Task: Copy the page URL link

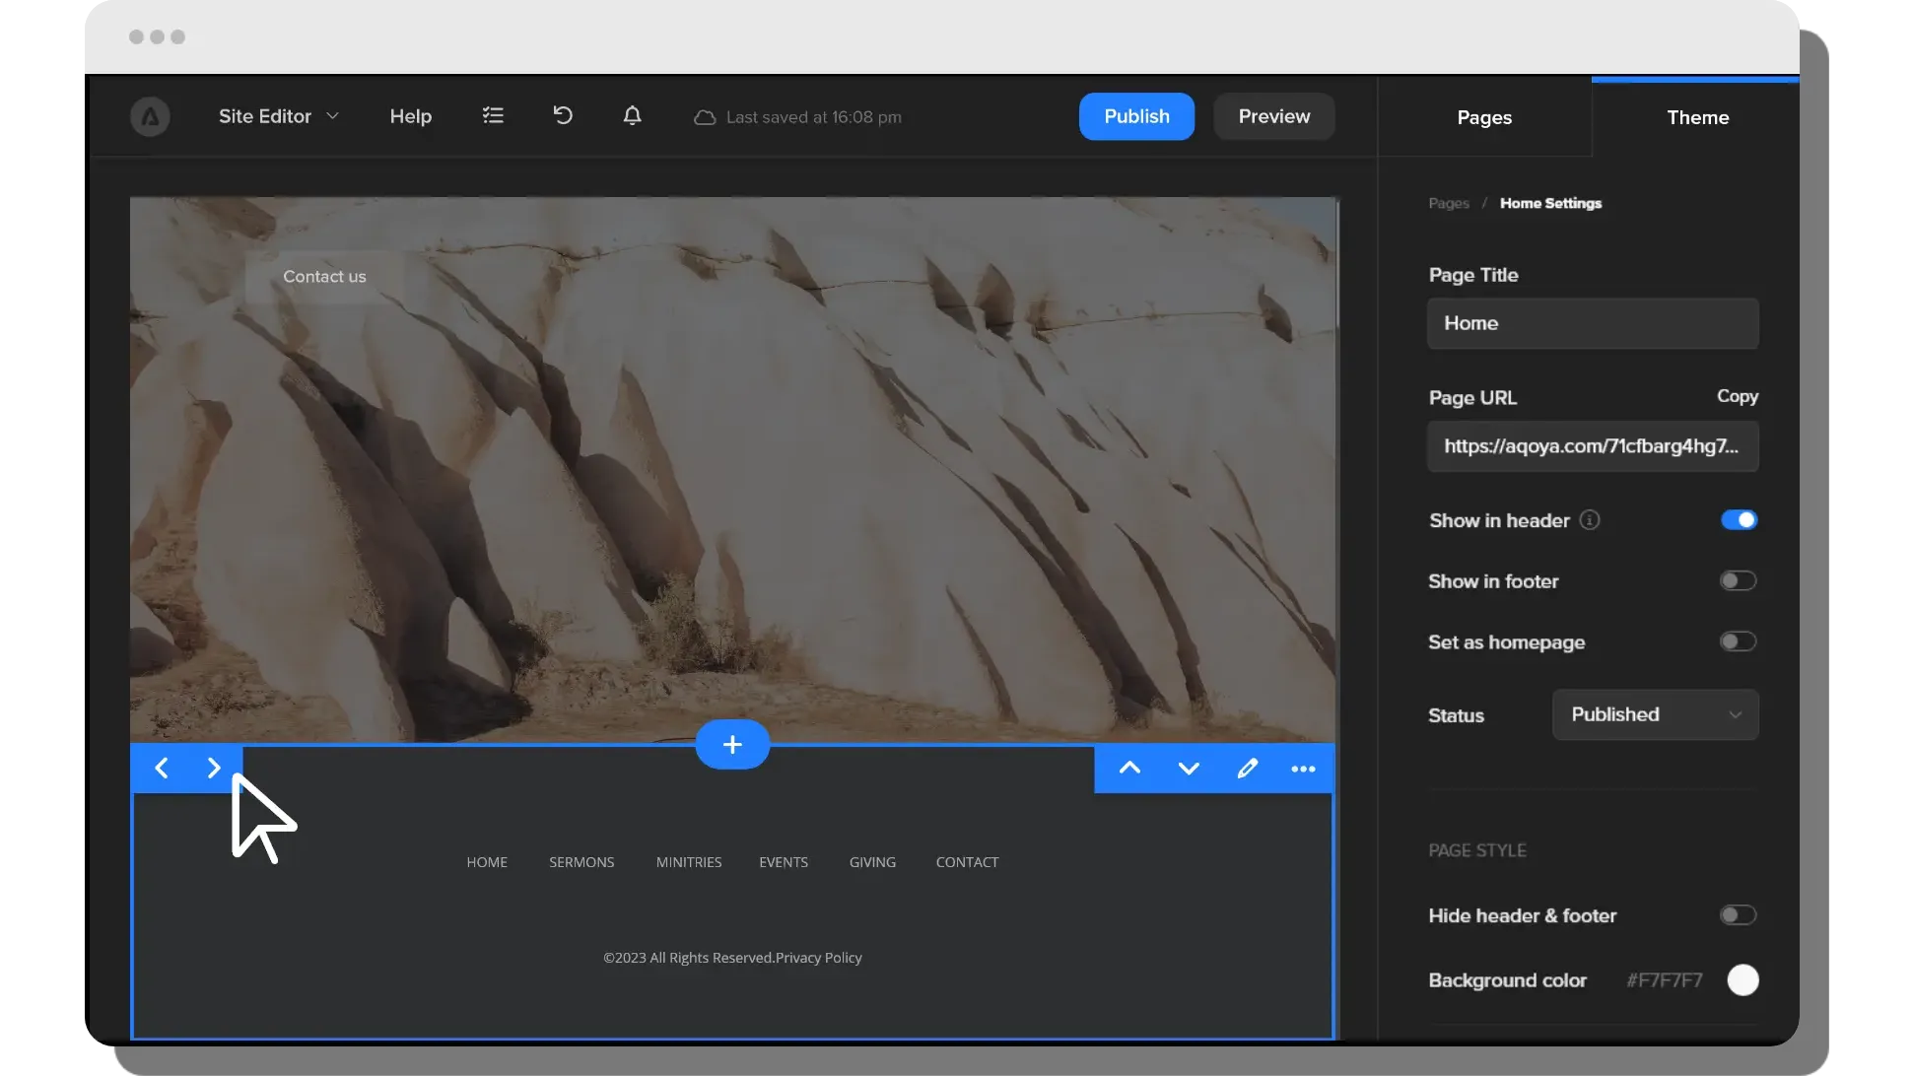Action: coord(1737,396)
